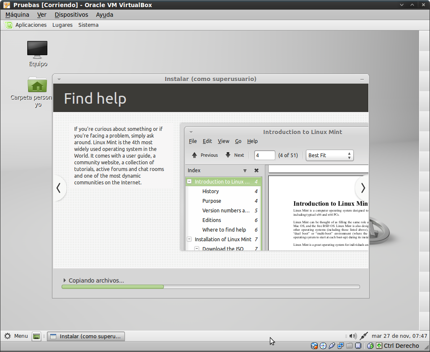The image size is (430, 352).
Task: Open the Dispositivos menu in VirtualBox
Action: coord(71,15)
